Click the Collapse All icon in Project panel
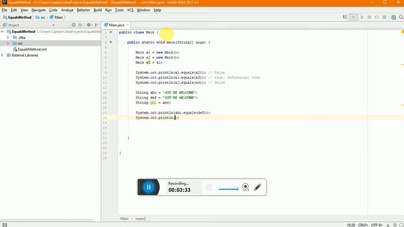Viewport: 404px width, 227px height. point(80,25)
